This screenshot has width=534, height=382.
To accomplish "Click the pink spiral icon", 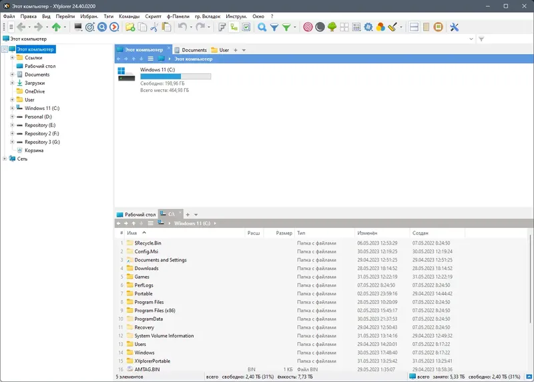I will pyautogui.click(x=308, y=27).
